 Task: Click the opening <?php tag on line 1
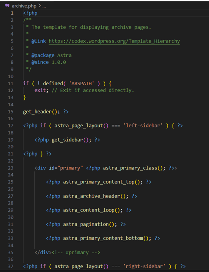tap(30, 13)
